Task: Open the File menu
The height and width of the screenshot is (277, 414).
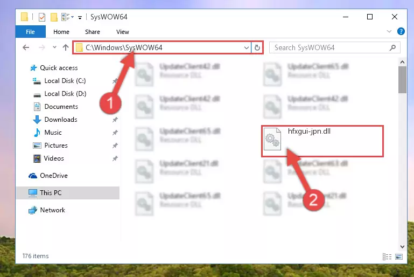Action: (30, 32)
